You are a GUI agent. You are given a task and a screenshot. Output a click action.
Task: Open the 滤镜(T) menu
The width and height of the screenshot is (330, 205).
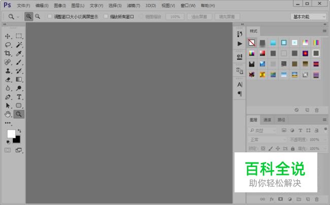tap(134, 6)
